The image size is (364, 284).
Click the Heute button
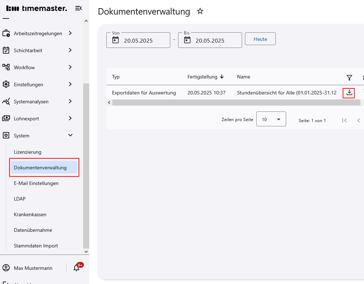point(260,39)
